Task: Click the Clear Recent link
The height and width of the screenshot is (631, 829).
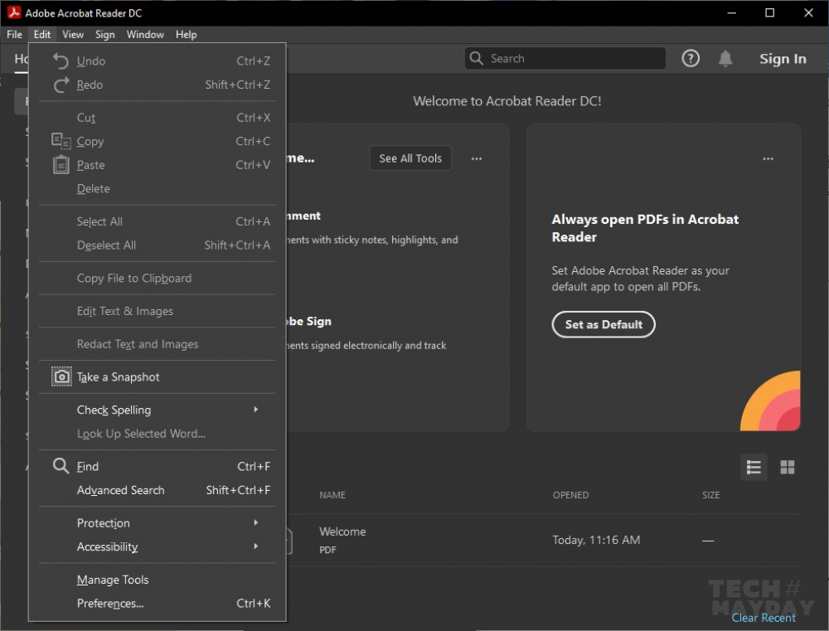Action: click(x=764, y=617)
